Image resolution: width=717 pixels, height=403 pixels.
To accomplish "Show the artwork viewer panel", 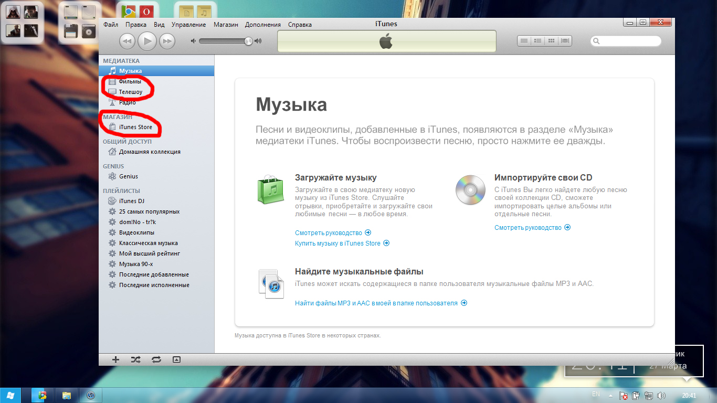I will (x=176, y=359).
